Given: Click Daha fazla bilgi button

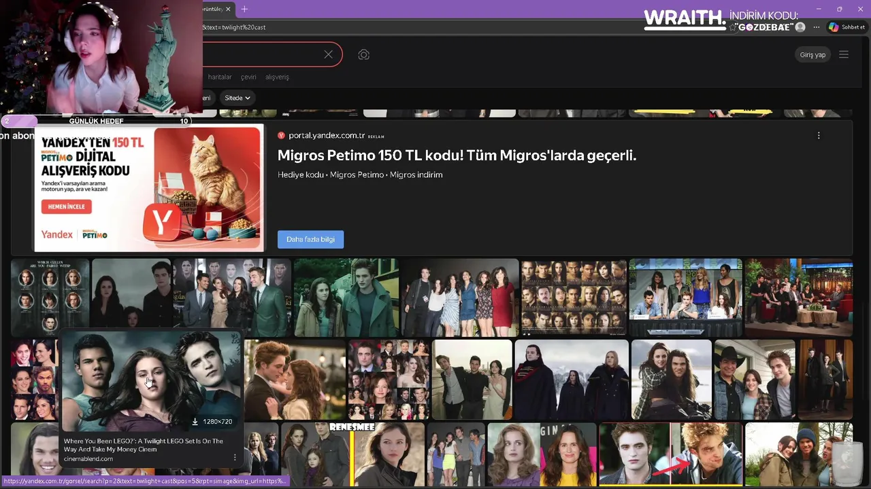Looking at the screenshot, I should (310, 239).
